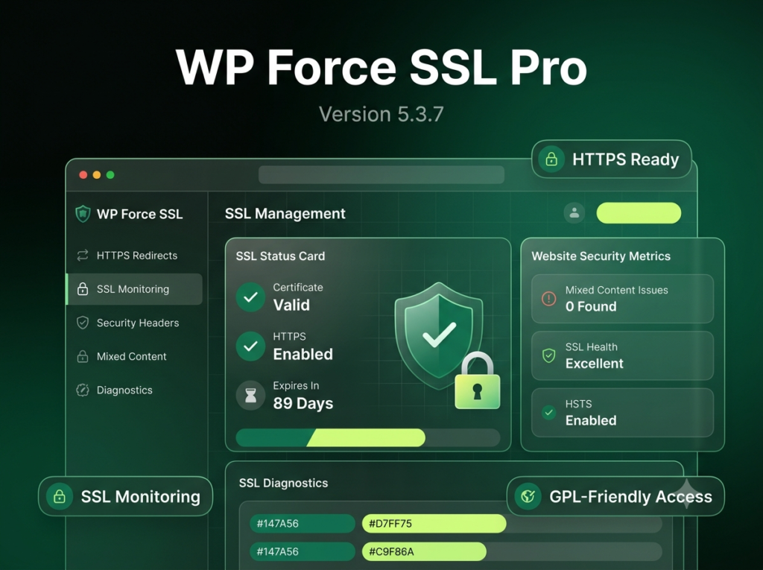Click the globe icon in GPL-Friendly Access badge

pos(528,496)
